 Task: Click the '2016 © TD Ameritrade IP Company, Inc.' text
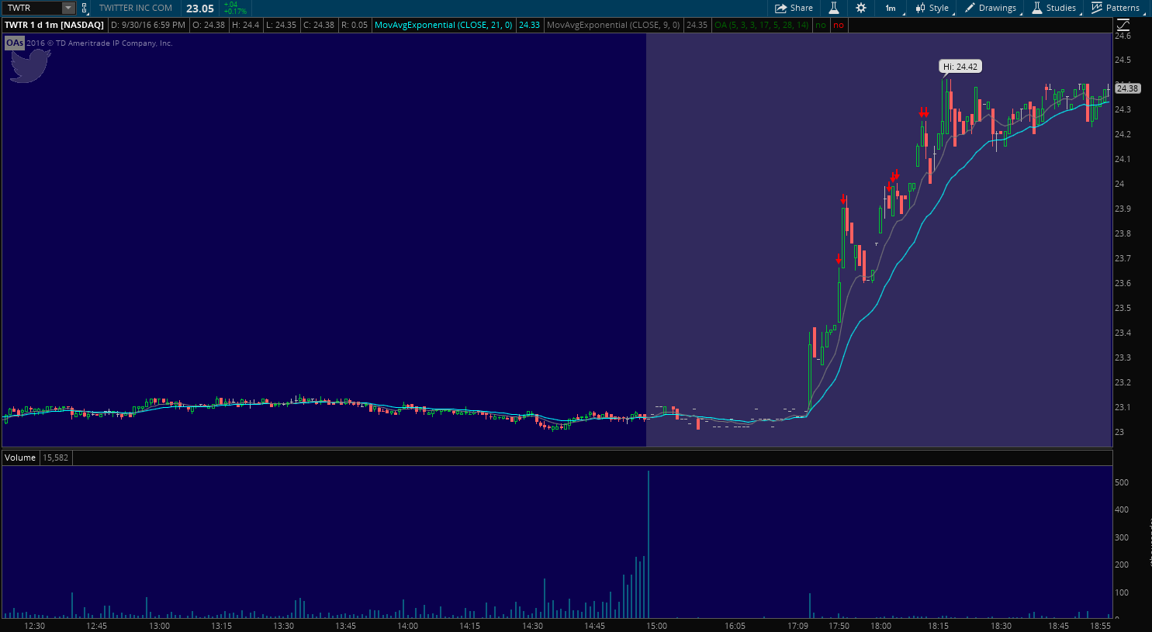pos(99,43)
